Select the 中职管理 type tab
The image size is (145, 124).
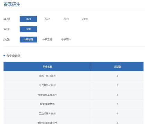pos(28,39)
